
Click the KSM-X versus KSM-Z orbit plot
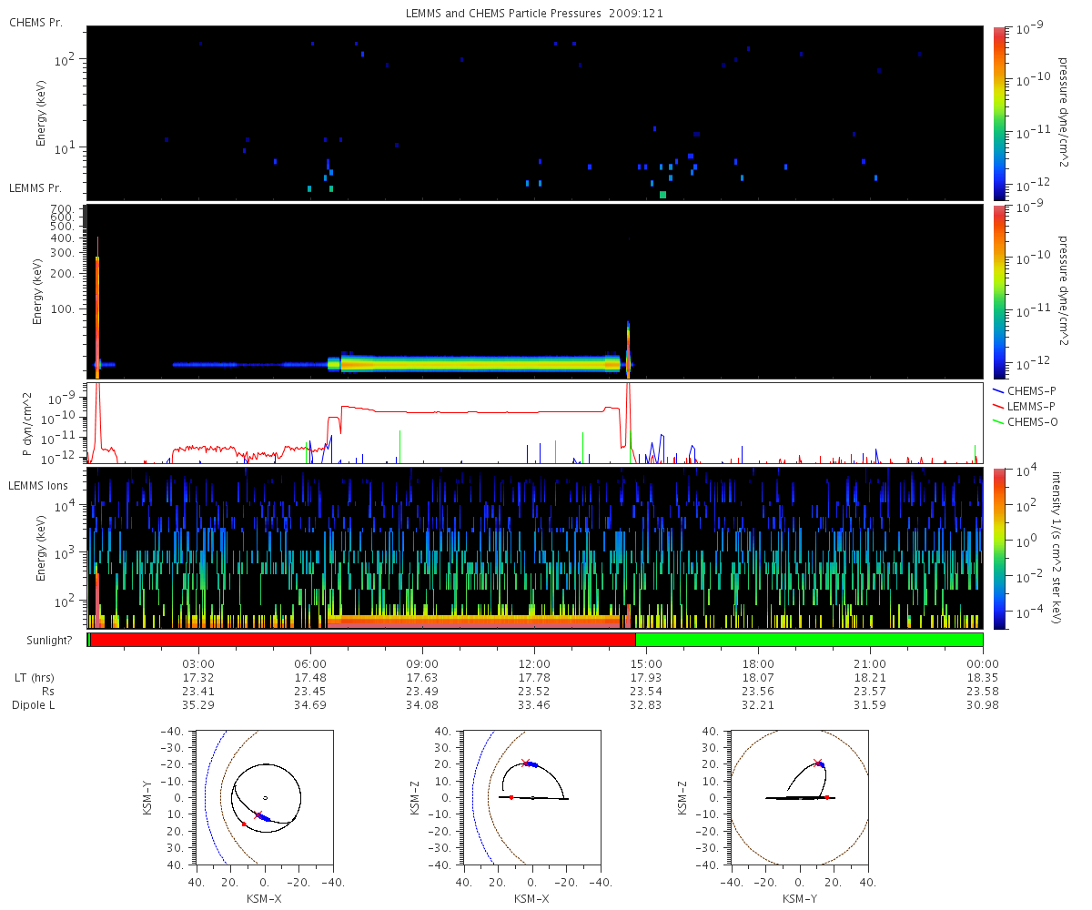[532, 798]
